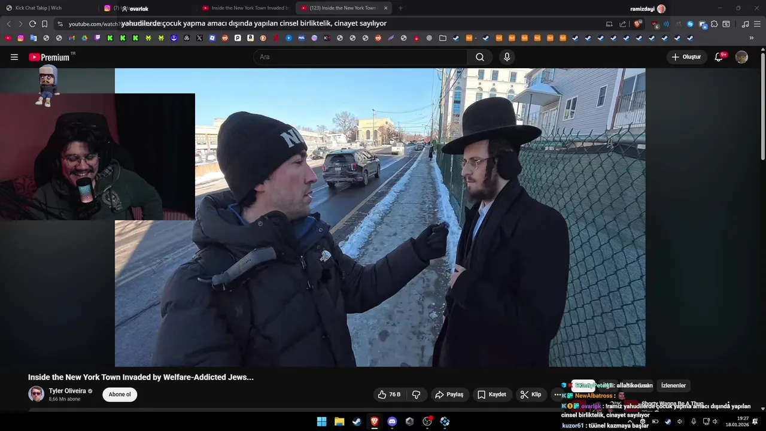The width and height of the screenshot is (766, 431).
Task: Click the video title text
Action: pyautogui.click(x=141, y=377)
